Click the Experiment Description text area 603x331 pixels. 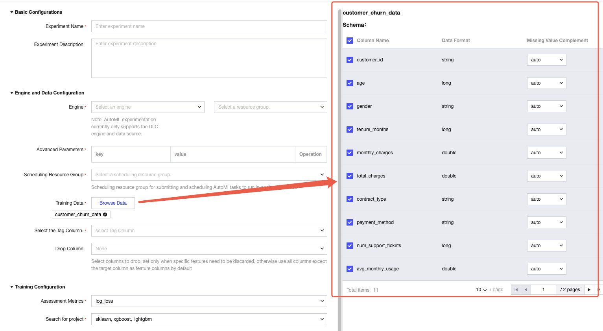click(x=209, y=58)
